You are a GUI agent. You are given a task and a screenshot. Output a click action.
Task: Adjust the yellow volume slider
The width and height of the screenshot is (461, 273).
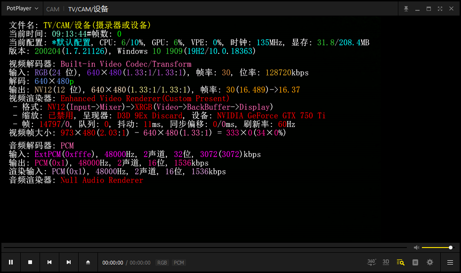pyautogui.click(x=437, y=248)
